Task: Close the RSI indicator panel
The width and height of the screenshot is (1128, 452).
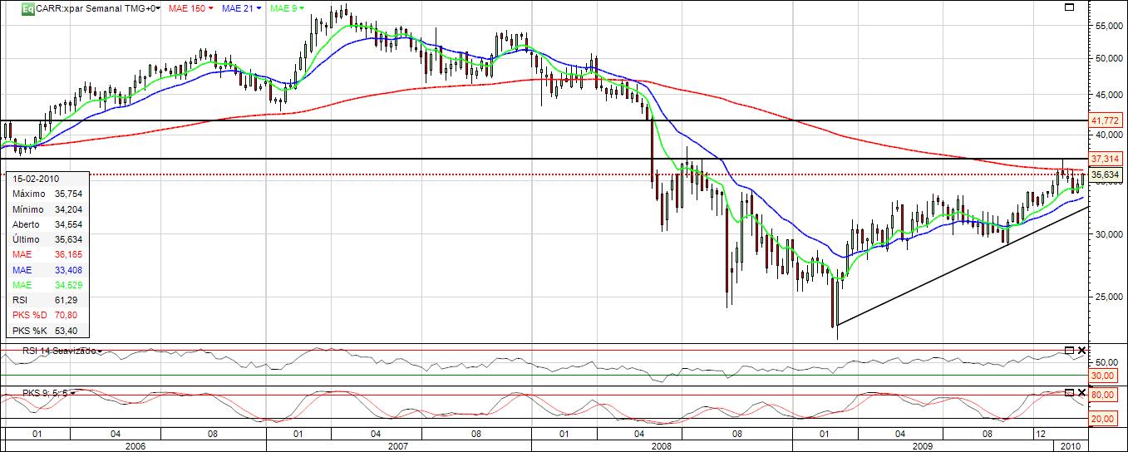Action: pos(1081,350)
